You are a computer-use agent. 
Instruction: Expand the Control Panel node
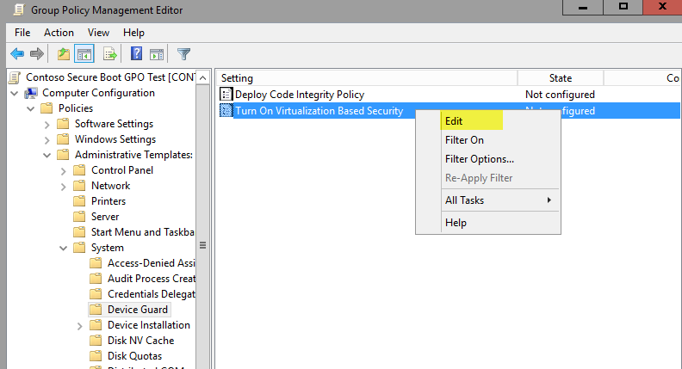click(64, 171)
